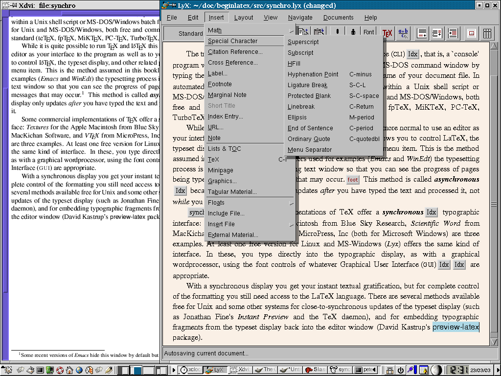Click the Idx inset after (CLI)
Viewport: 501px width, 376px height.
(413, 54)
